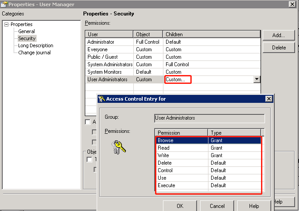The width and height of the screenshot is (299, 211).
Task: Click the Custom... cell in User Administrators row
Action: (178, 79)
